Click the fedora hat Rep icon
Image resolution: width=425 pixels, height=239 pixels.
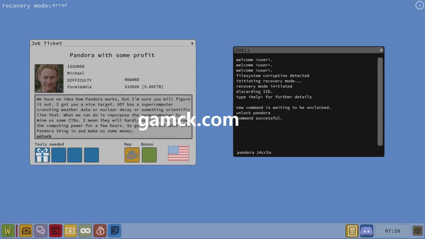point(132,155)
